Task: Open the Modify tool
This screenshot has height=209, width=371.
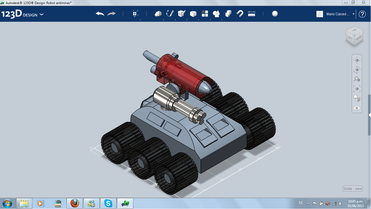Action: tap(193, 14)
